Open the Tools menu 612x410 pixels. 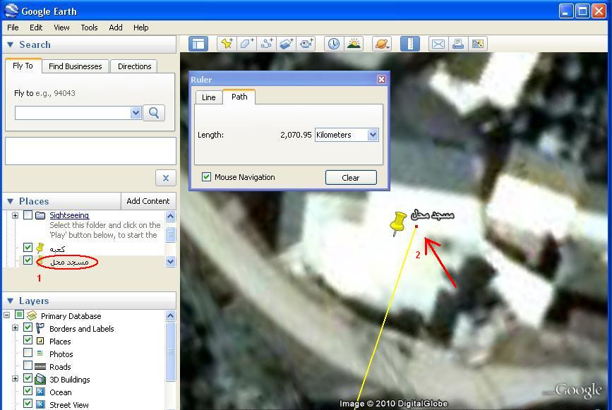(x=89, y=28)
